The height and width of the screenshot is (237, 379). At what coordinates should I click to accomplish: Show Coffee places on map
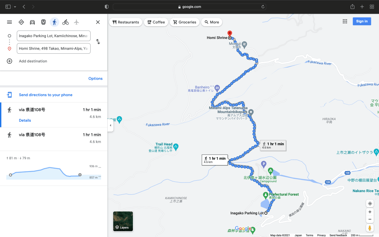pos(155,22)
